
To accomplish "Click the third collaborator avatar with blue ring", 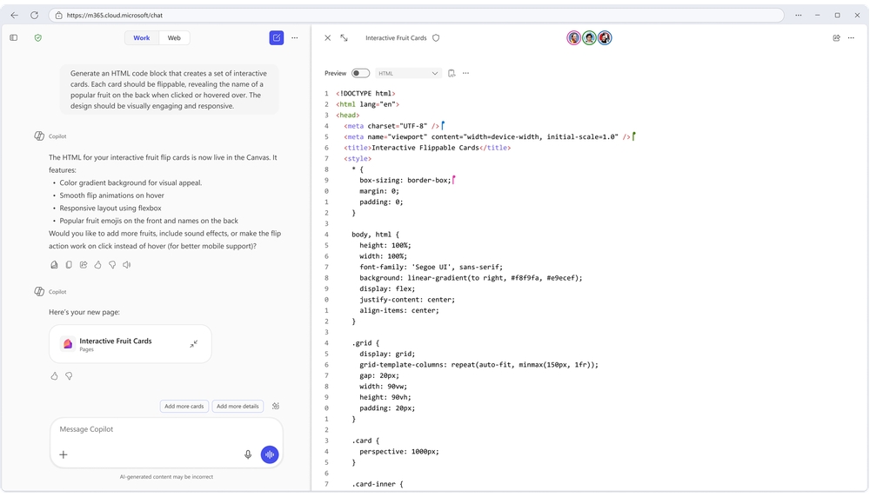I will (x=605, y=37).
